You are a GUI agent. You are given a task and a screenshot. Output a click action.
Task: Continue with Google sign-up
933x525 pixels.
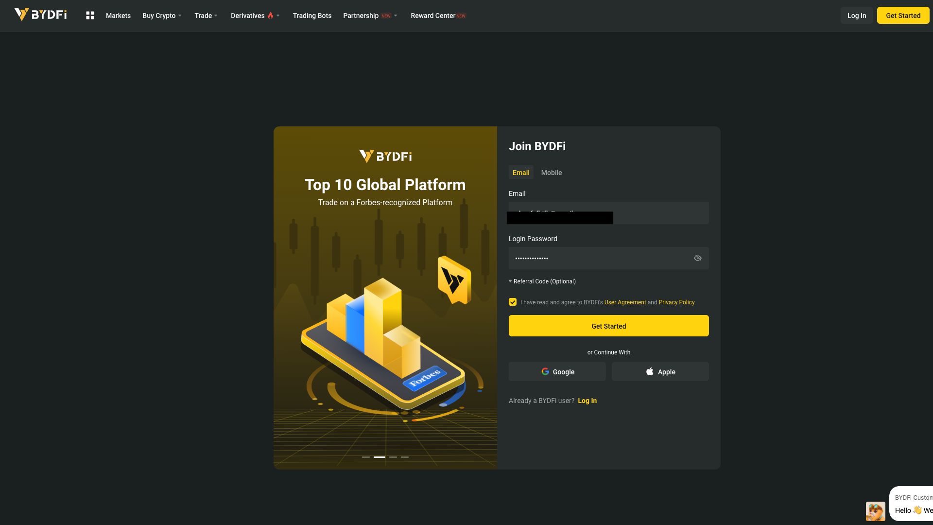tap(557, 371)
